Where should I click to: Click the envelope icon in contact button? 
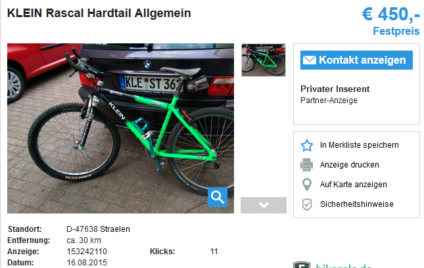tap(310, 60)
